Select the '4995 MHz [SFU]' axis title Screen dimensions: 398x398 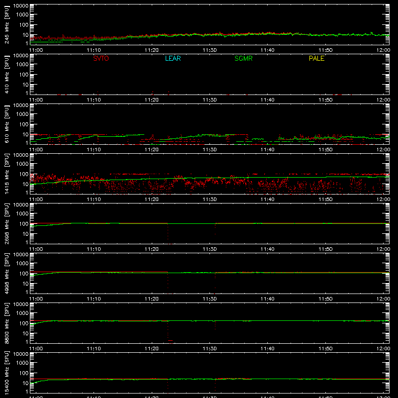[6, 273]
